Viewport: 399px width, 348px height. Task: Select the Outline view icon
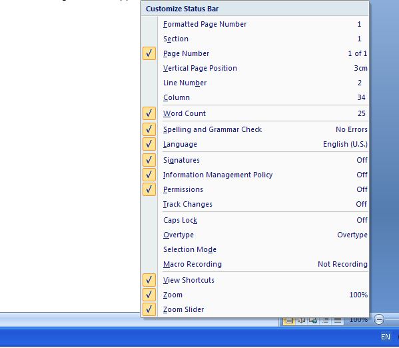[326, 321]
